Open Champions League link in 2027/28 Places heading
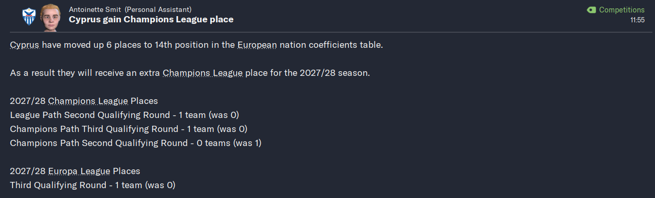The image size is (655, 198). click(88, 101)
